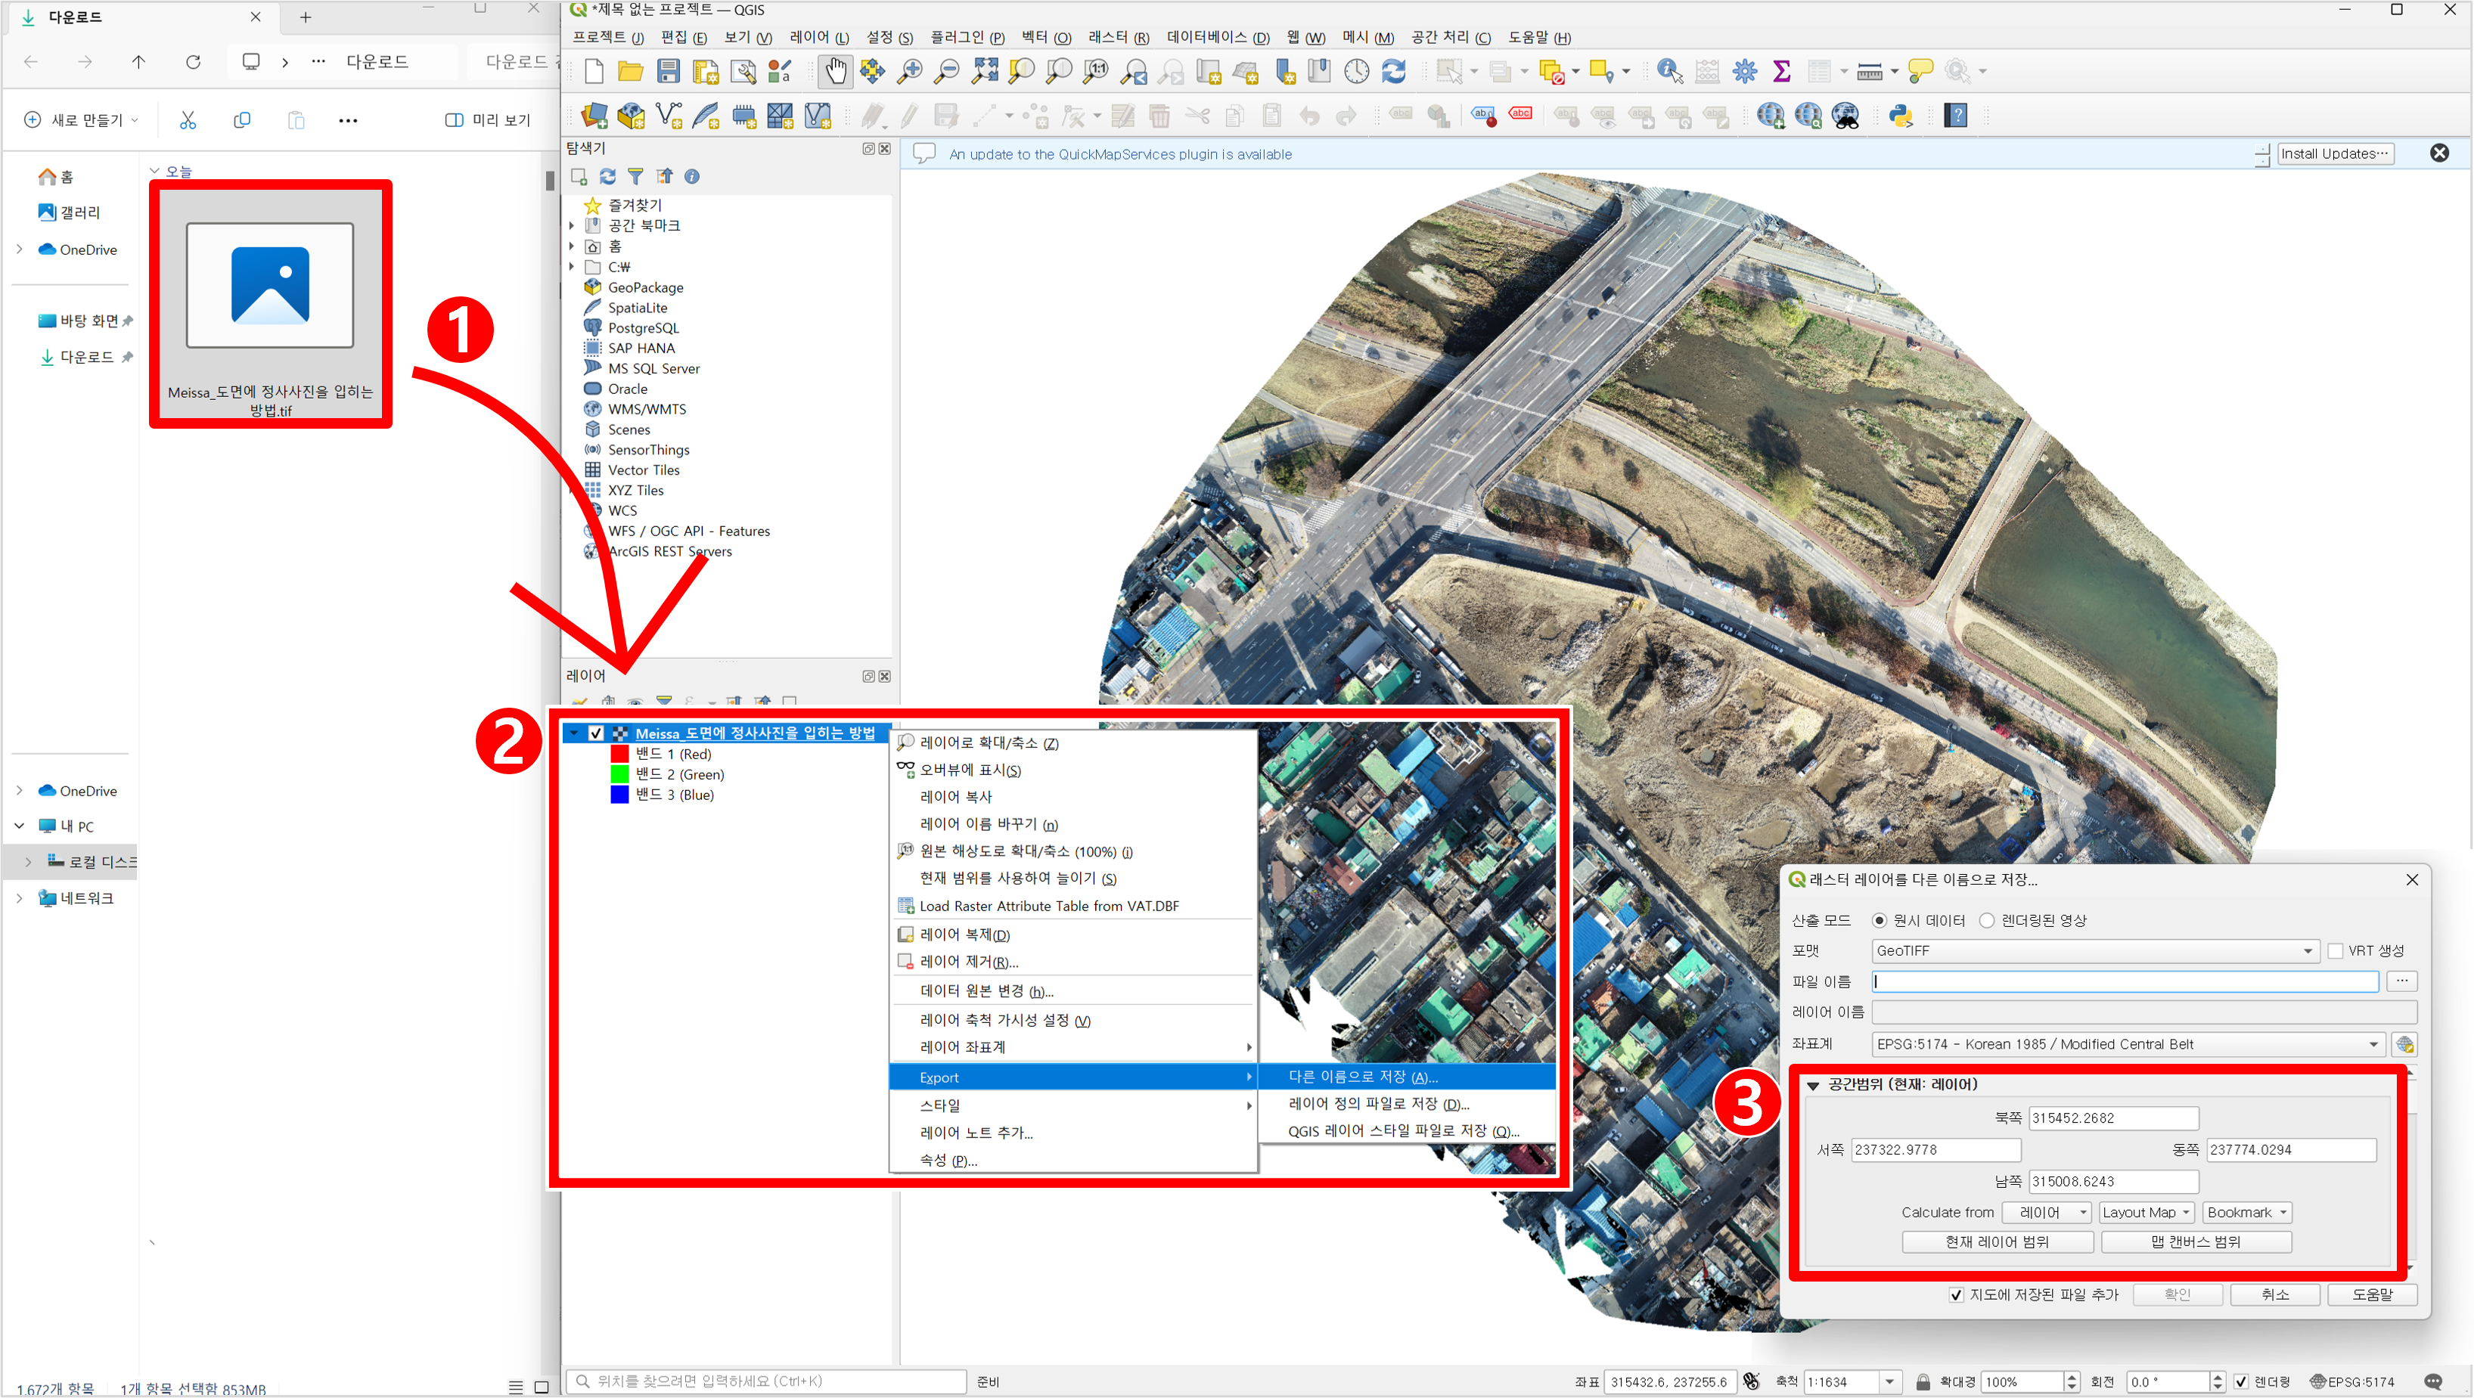Toggle 미리 보기 pane in File Explorer

(x=488, y=120)
